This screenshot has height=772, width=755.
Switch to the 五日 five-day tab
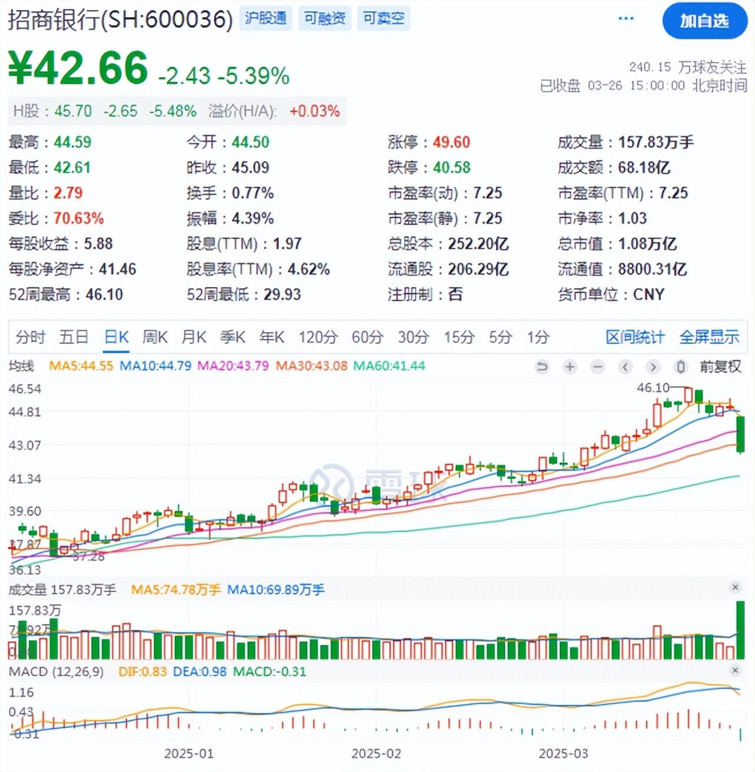tap(74, 337)
